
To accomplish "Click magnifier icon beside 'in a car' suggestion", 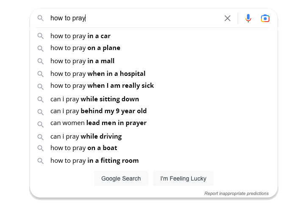I will [x=41, y=36].
